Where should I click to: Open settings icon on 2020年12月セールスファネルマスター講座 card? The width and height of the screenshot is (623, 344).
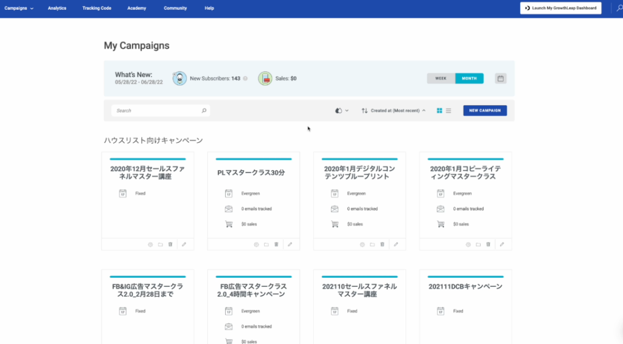pyautogui.click(x=150, y=244)
